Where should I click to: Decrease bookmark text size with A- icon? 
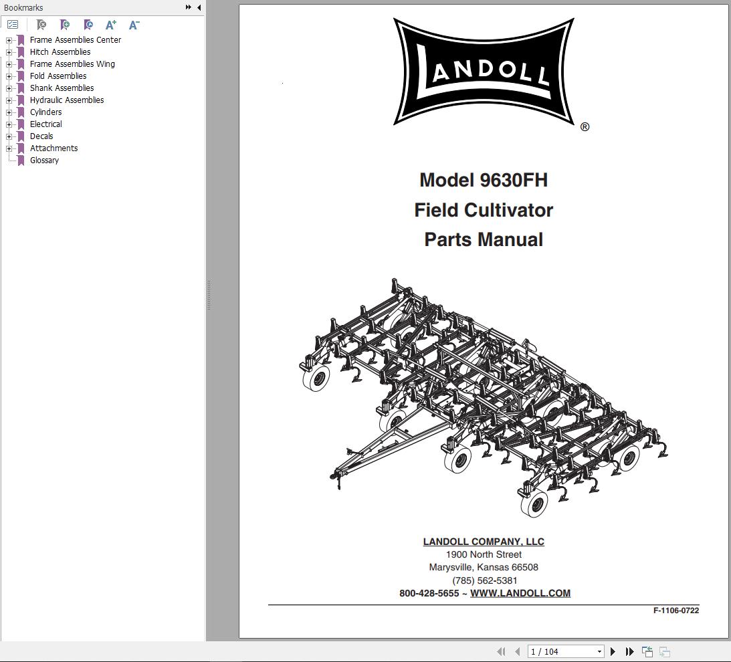coord(134,25)
